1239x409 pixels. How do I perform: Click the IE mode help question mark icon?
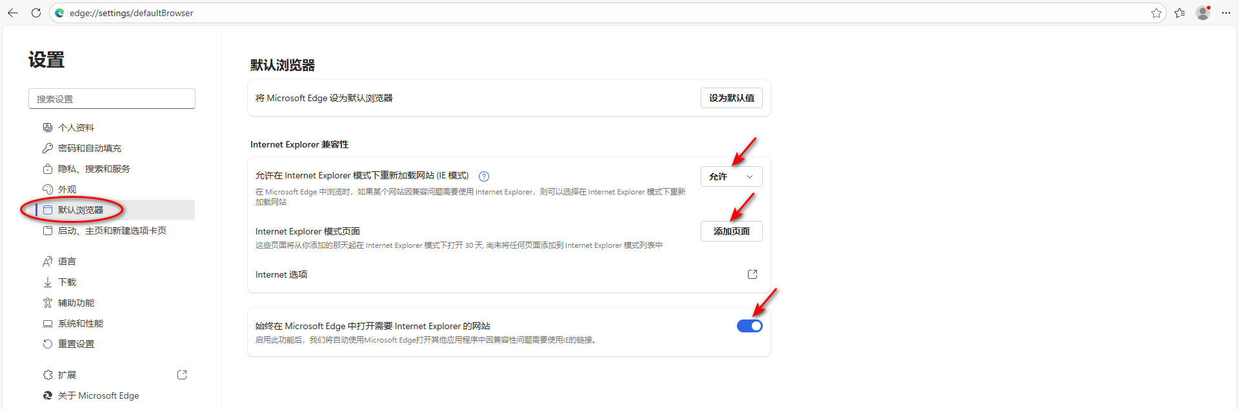[x=484, y=176]
